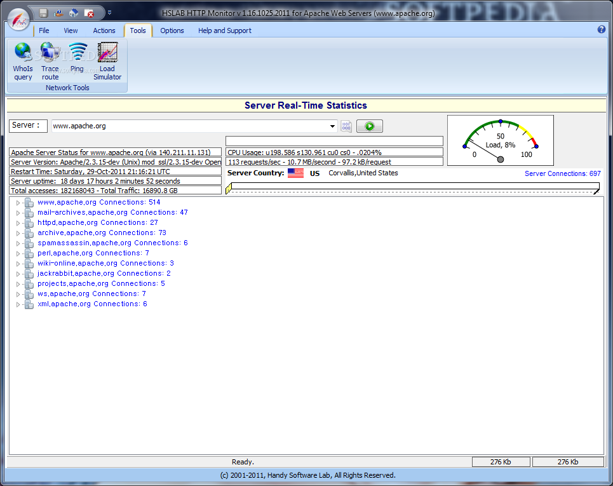Open the File ribbon tab
Viewport: 613px width, 486px height.
(x=44, y=30)
